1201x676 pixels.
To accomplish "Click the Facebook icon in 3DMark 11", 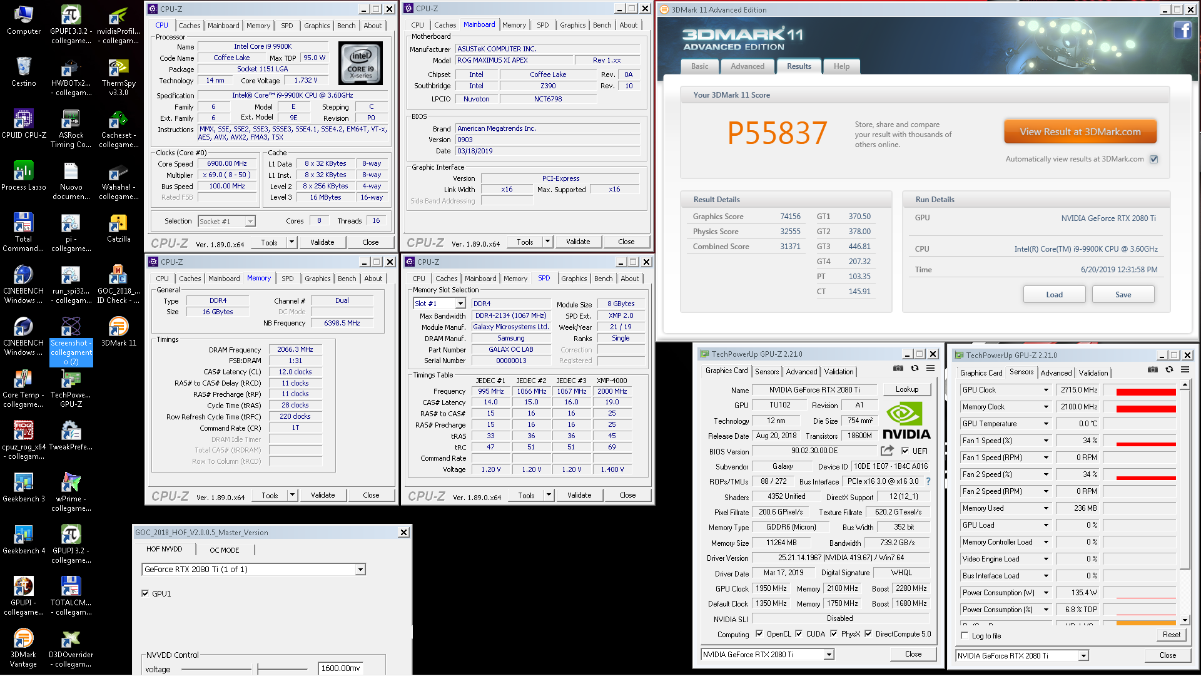I will pos(1182,29).
